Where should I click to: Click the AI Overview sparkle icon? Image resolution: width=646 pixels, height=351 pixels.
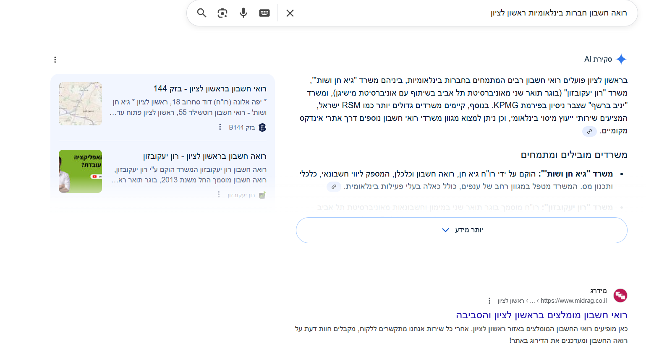click(x=622, y=59)
